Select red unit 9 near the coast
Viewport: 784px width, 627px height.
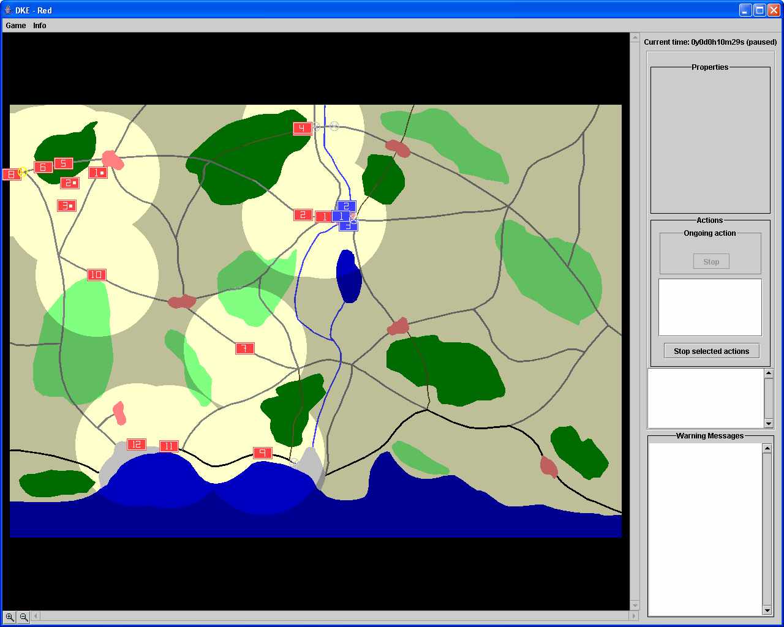(x=262, y=453)
